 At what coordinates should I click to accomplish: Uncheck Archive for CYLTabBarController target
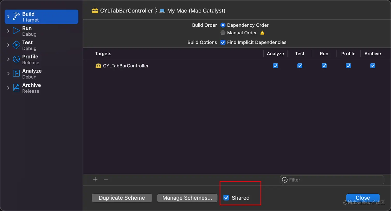pos(373,66)
